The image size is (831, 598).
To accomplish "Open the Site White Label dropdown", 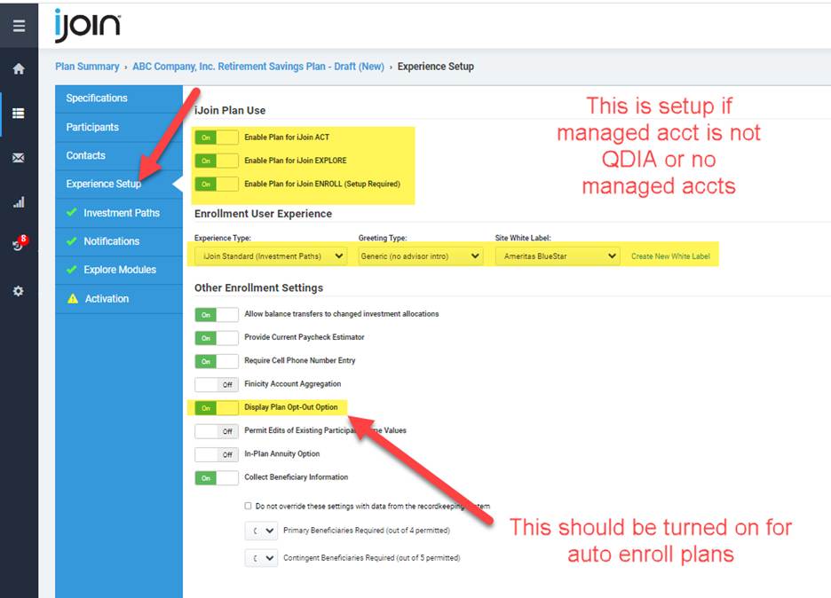I will pyautogui.click(x=558, y=256).
